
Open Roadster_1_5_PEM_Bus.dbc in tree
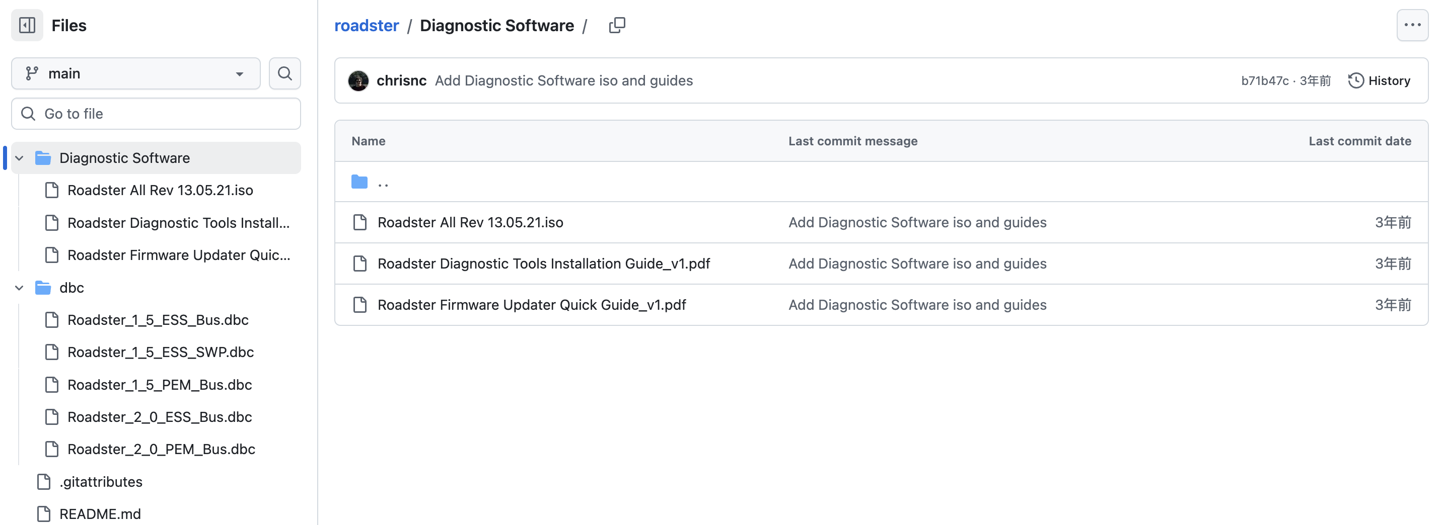coord(160,385)
